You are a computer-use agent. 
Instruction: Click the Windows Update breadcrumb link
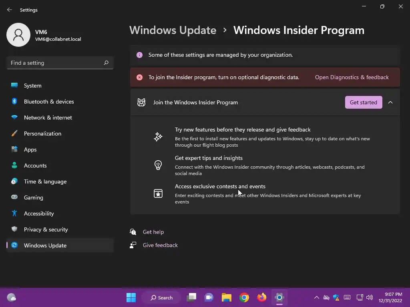[x=173, y=30]
